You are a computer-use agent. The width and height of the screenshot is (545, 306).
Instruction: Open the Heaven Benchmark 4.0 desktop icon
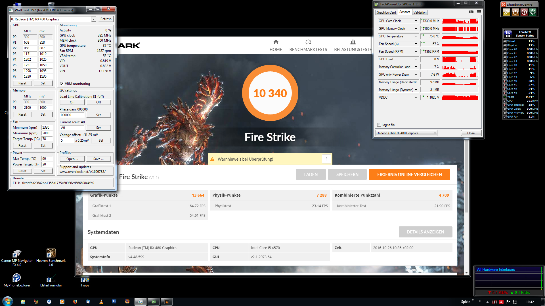pyautogui.click(x=51, y=253)
